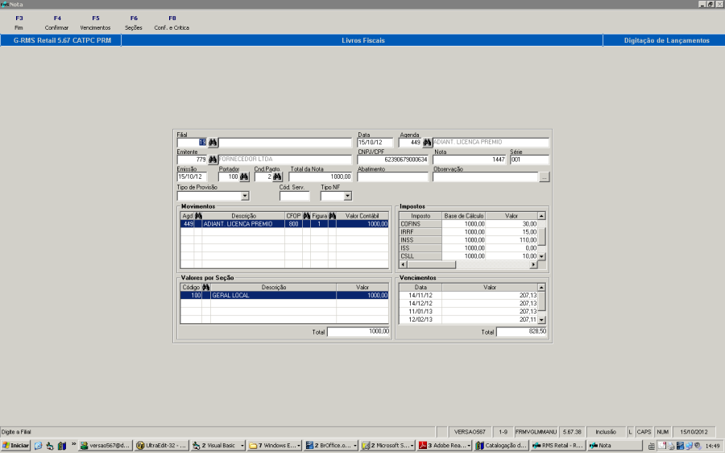Select ADIANT. LICENCA PREMIO row in Movimentos
This screenshot has height=453, width=725.
tap(284, 224)
